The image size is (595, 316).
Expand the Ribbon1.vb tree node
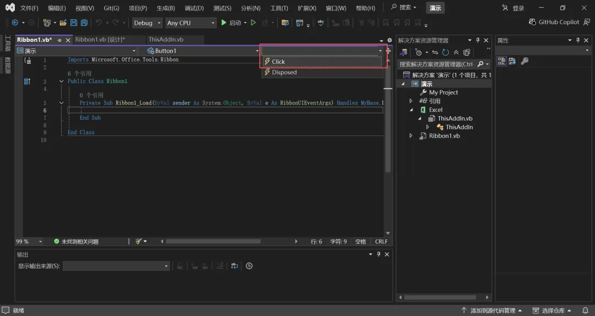(411, 135)
